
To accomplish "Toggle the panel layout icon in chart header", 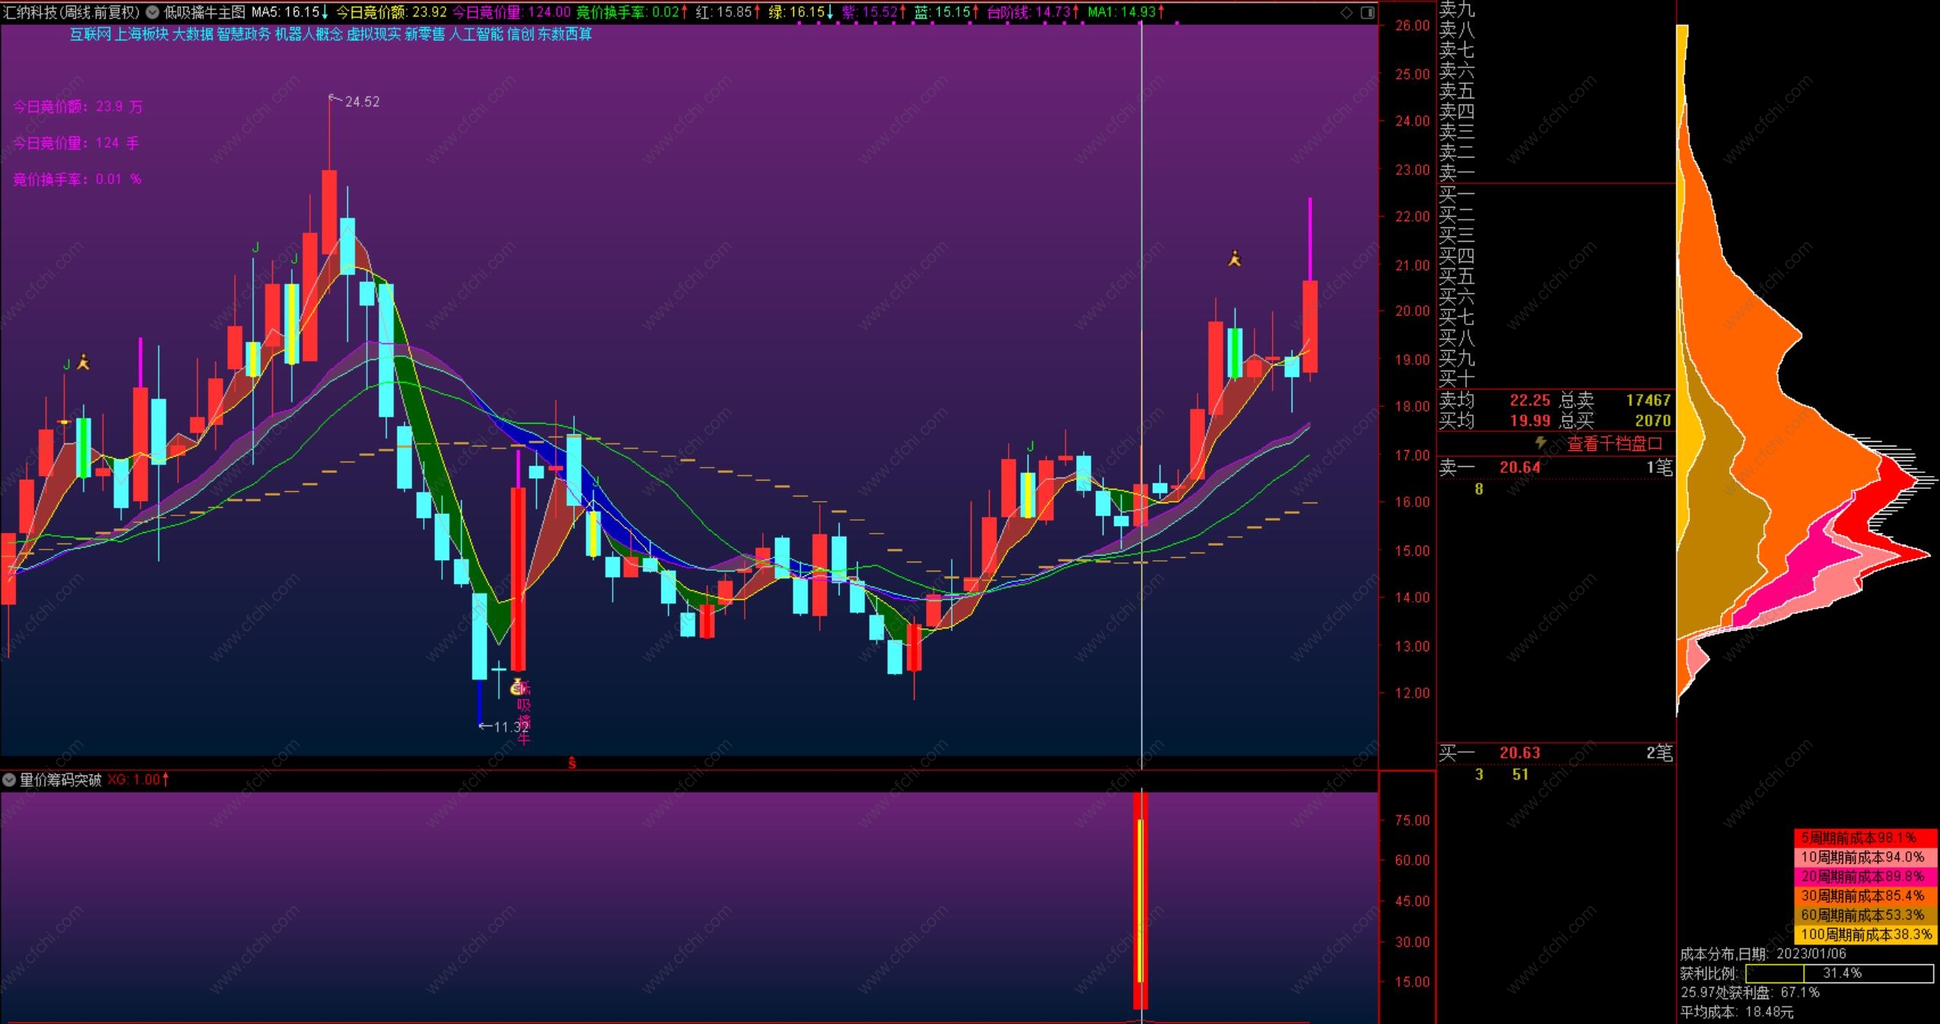I will pyautogui.click(x=1367, y=12).
